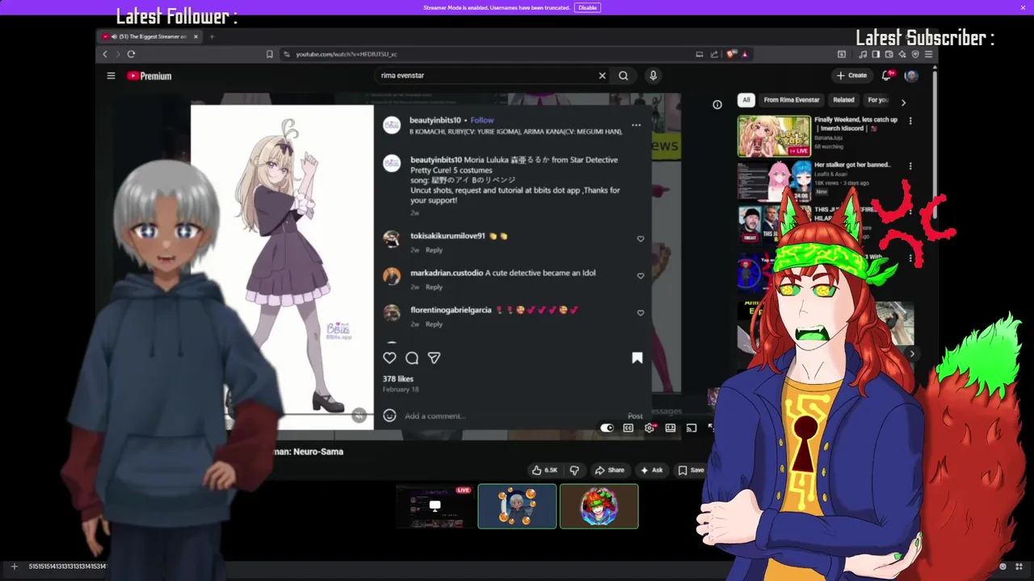This screenshot has width=1034, height=581.
Task: Reply to florentinogabrielgarcia's comment
Action: (434, 324)
